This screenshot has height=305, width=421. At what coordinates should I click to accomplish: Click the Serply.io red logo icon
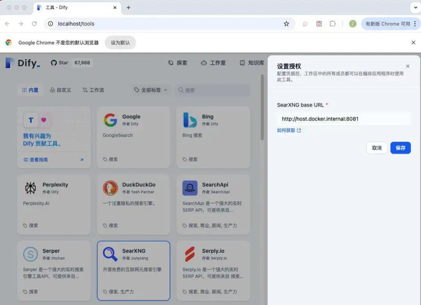point(190,254)
